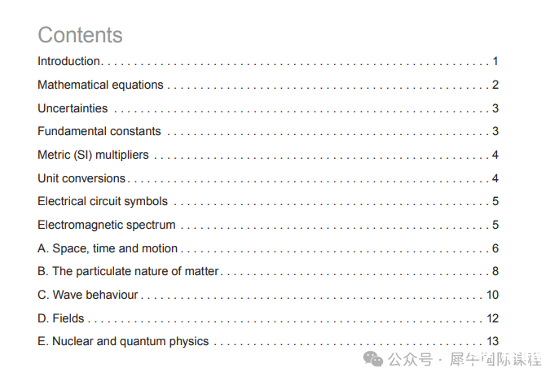Open the Uncertainties entry
The width and height of the screenshot is (559, 381).
[268, 108]
